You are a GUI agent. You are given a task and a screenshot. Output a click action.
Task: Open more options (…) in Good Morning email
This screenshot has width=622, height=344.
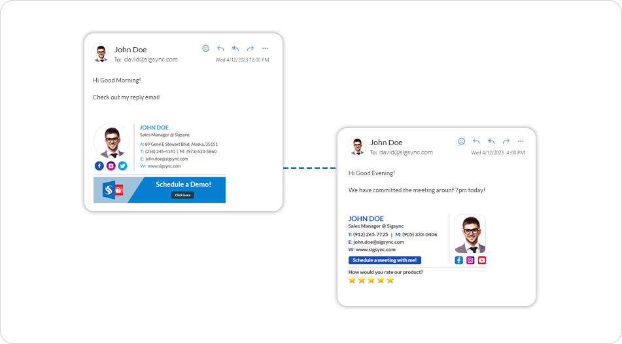coord(265,48)
